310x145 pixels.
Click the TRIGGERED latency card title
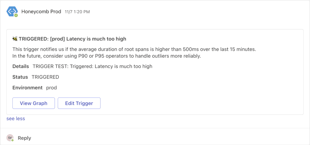click(x=72, y=39)
